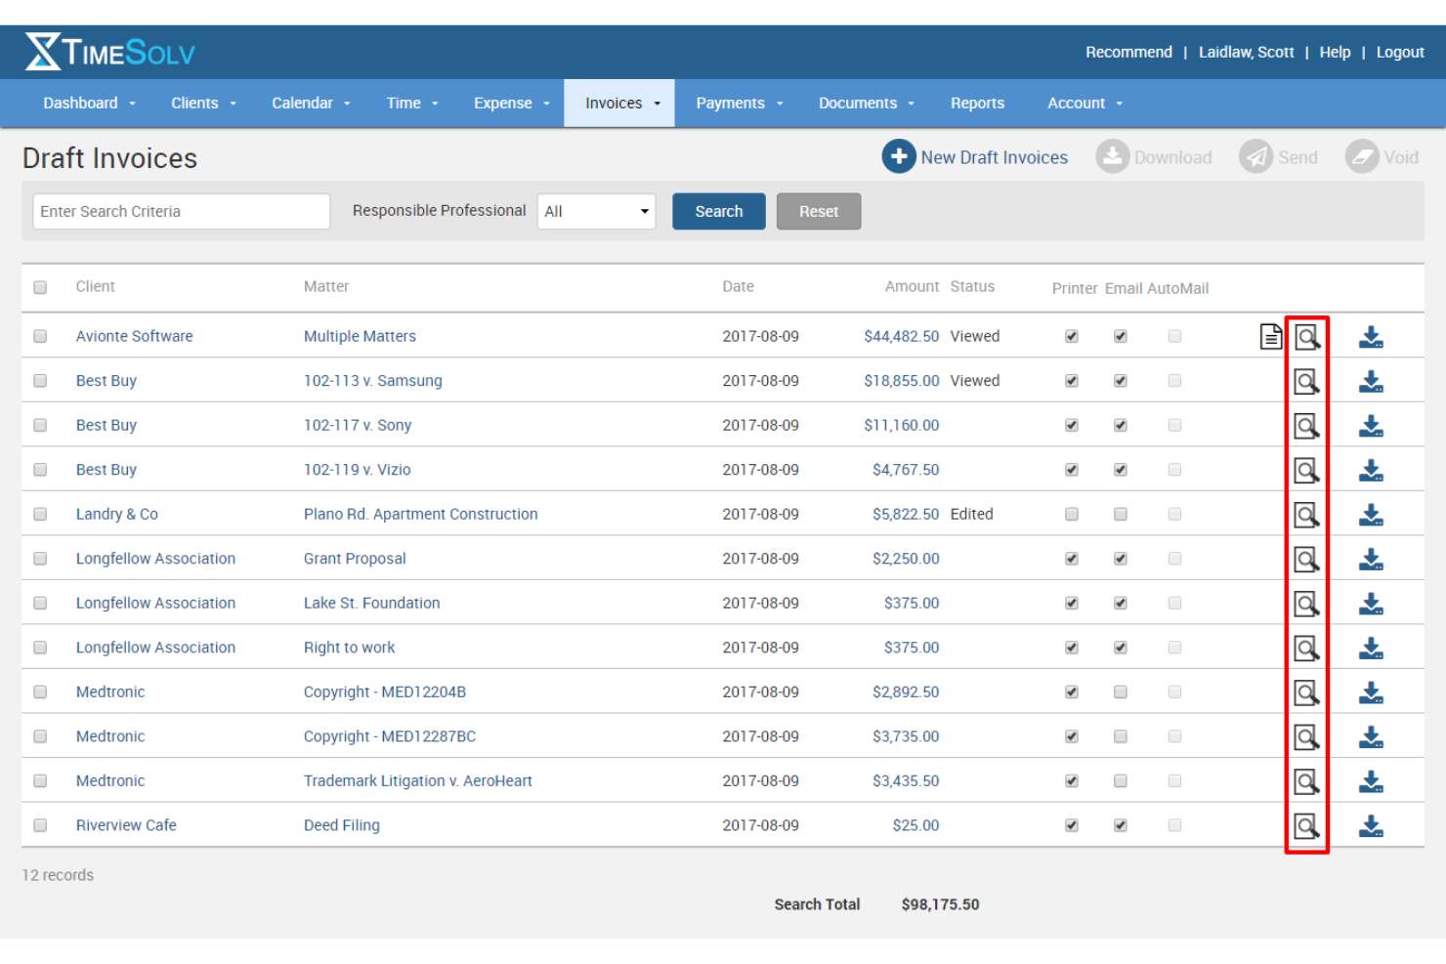1446x964 pixels.
Task: Open the Multiple Matters link
Action: pos(360,336)
